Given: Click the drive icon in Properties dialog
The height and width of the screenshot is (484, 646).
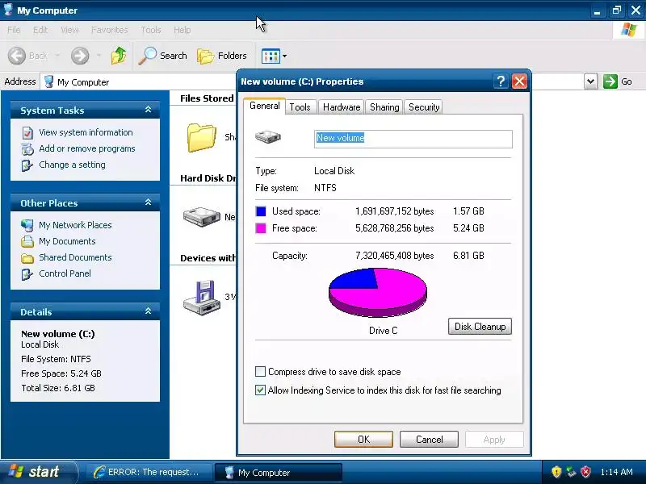Looking at the screenshot, I should click(268, 136).
